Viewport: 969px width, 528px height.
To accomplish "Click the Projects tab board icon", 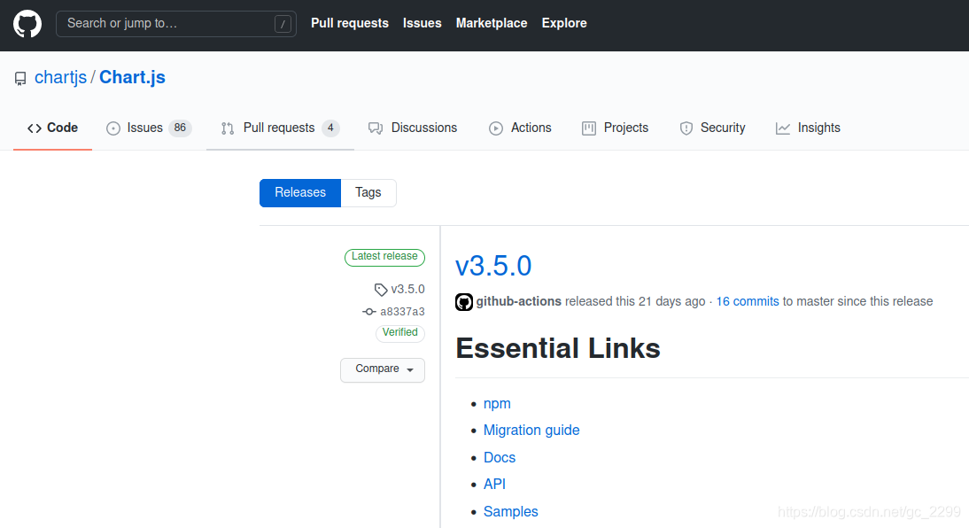I will (589, 128).
